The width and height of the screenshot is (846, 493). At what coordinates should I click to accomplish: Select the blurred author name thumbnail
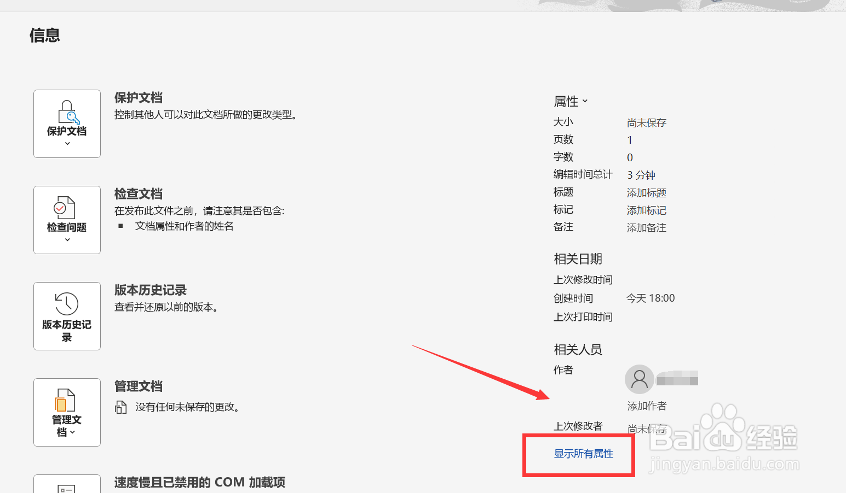click(x=677, y=378)
